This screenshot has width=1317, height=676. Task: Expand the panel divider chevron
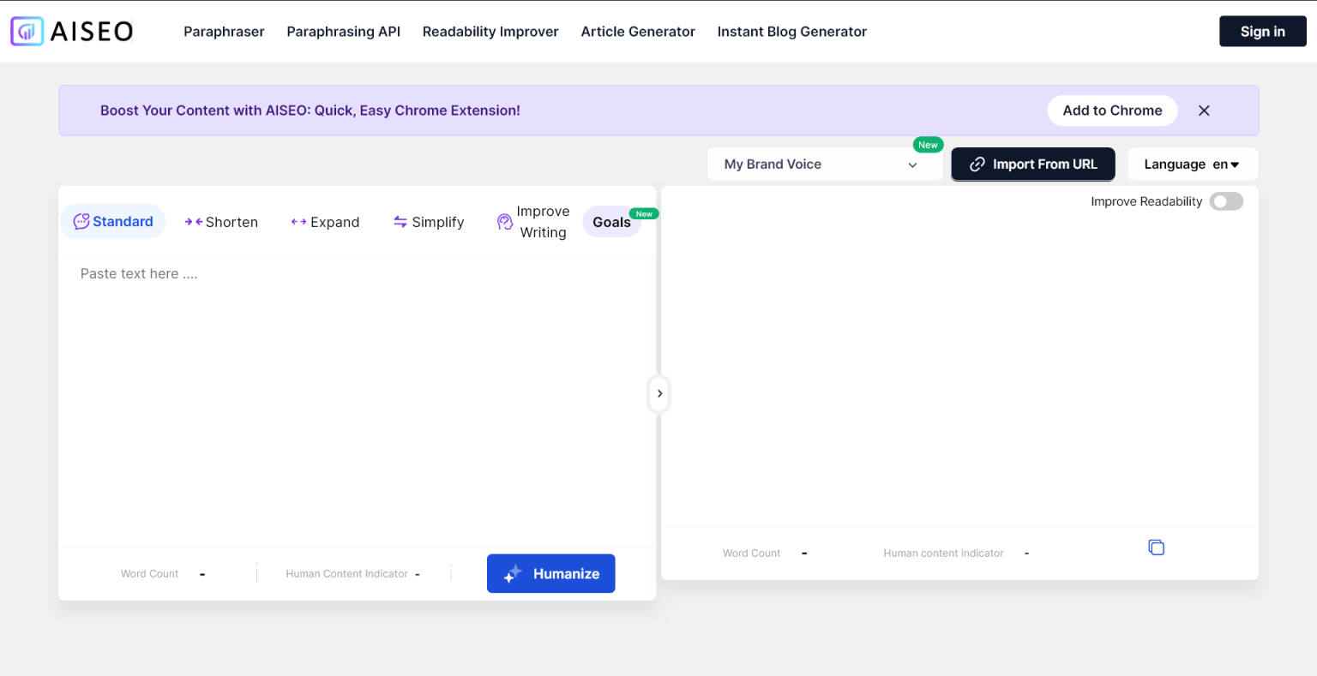click(658, 393)
